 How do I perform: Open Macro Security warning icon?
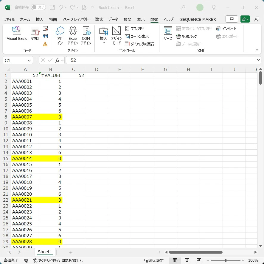click(x=45, y=44)
